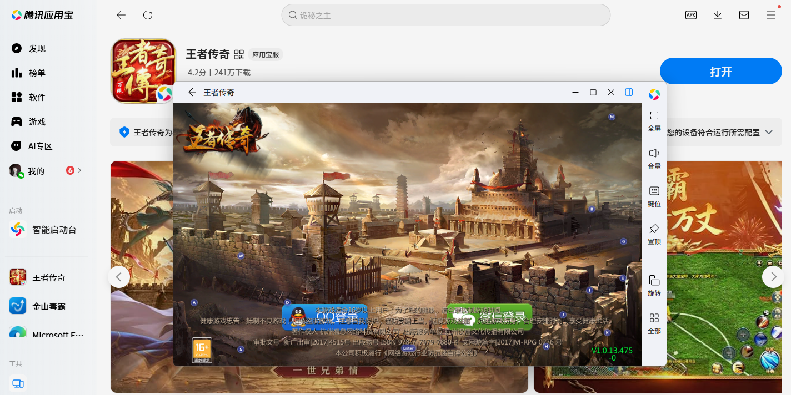This screenshot has height=395, width=791.
Task: Click the 启动 section label
Action: click(16, 211)
